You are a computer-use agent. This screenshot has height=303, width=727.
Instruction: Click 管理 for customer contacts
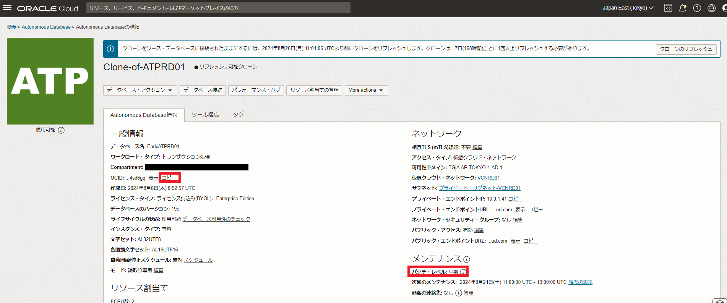(x=469, y=293)
